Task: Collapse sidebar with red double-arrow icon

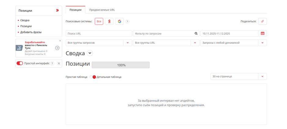Action: pyautogui.click(x=57, y=10)
